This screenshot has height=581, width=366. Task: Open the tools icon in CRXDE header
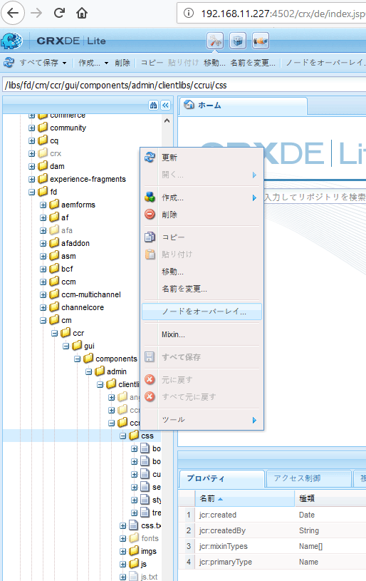coord(215,41)
